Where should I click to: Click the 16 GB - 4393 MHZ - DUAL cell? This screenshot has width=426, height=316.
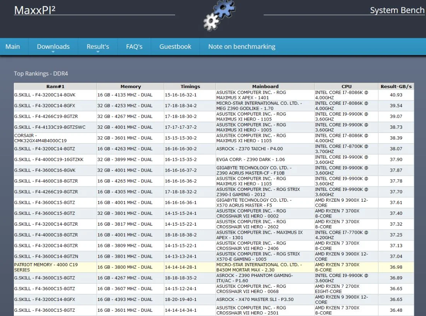point(131,299)
